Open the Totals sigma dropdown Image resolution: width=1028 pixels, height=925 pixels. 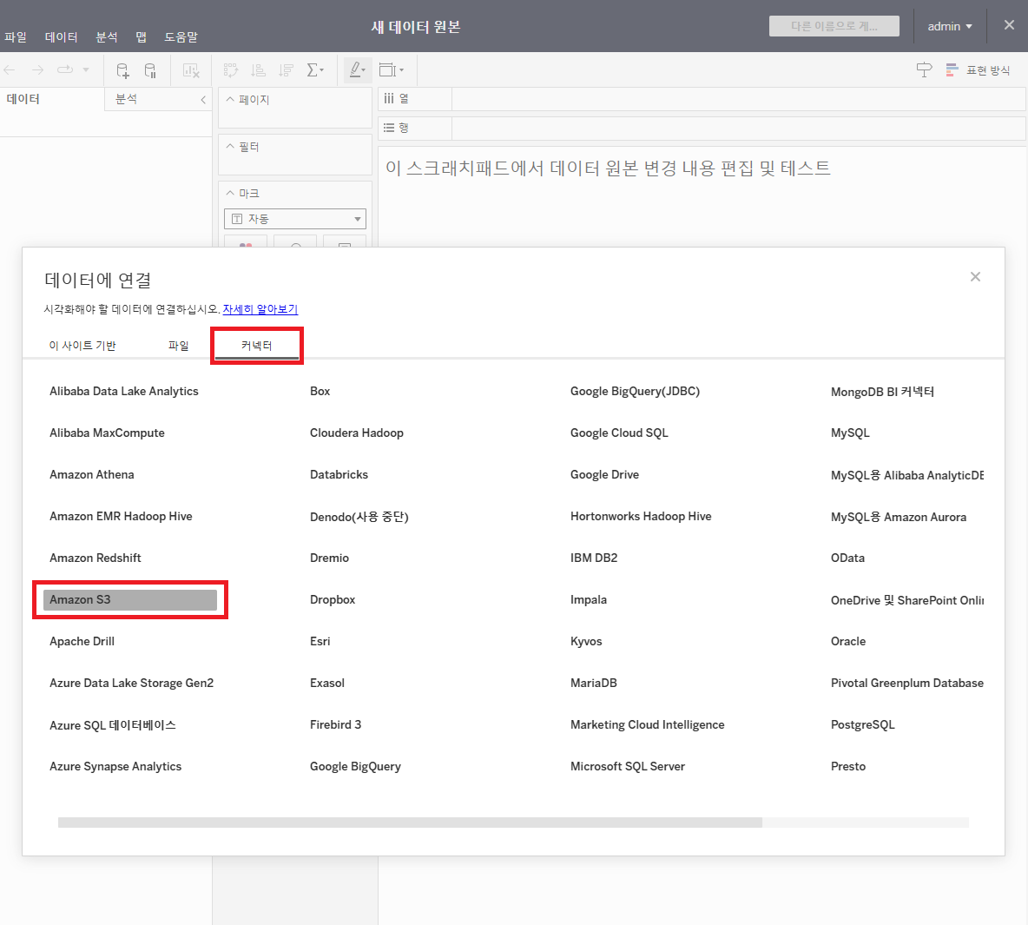tap(315, 70)
